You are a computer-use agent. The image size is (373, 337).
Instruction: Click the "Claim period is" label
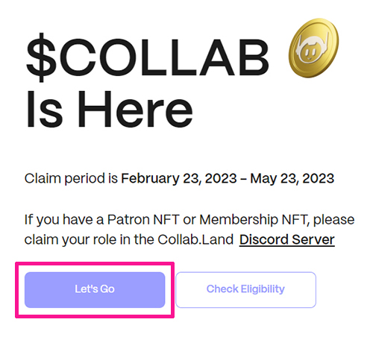(x=71, y=179)
